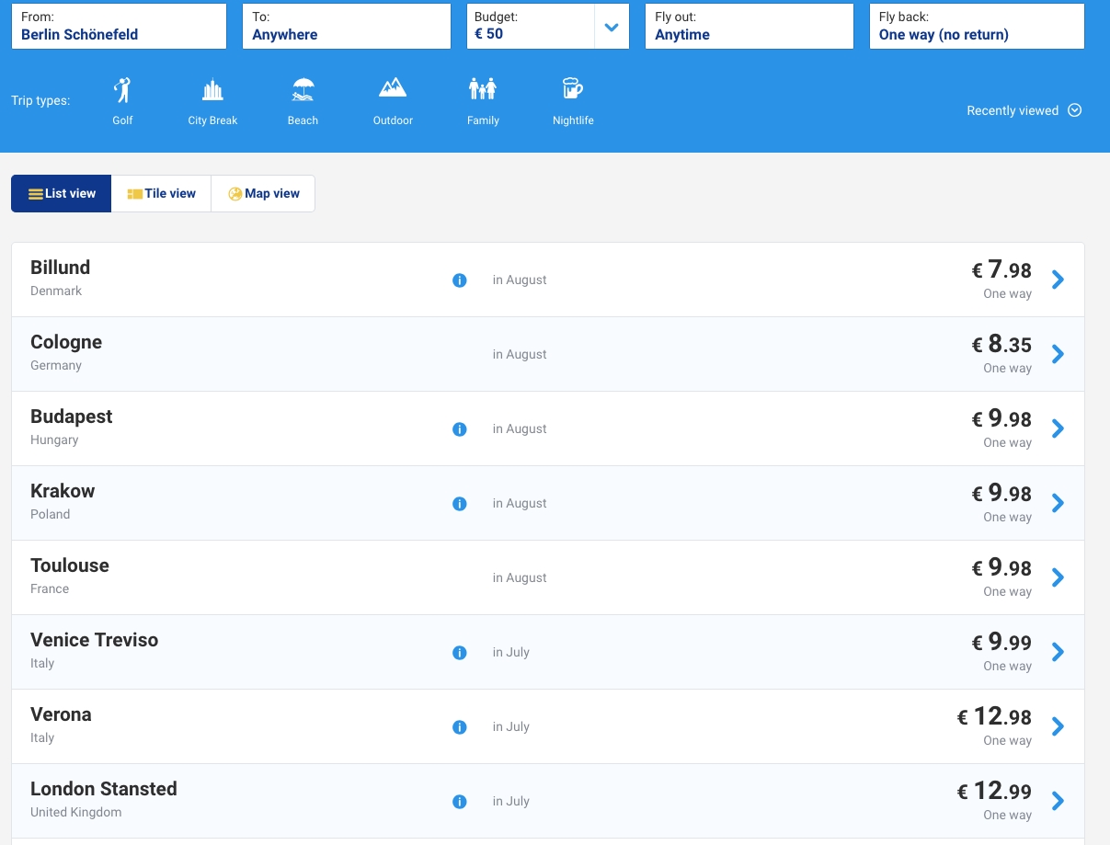
Task: Open the Krakow destination
Action: pyautogui.click(x=63, y=491)
